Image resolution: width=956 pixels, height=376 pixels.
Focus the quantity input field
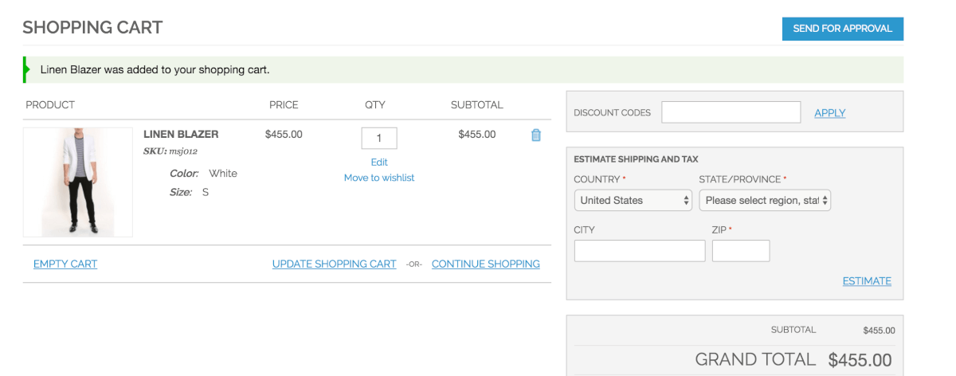379,138
